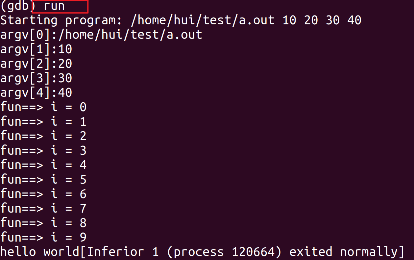Click the argv[2]:20 output line

36,64
